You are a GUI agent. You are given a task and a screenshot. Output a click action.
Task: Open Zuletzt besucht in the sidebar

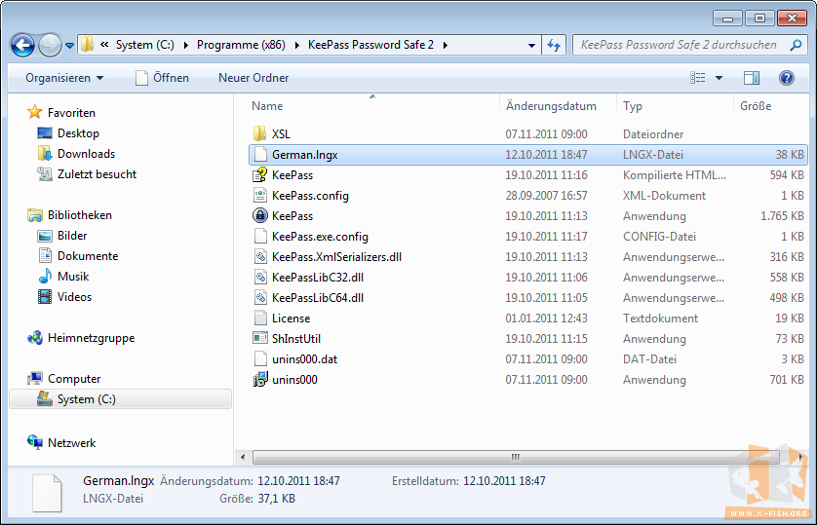click(x=97, y=174)
